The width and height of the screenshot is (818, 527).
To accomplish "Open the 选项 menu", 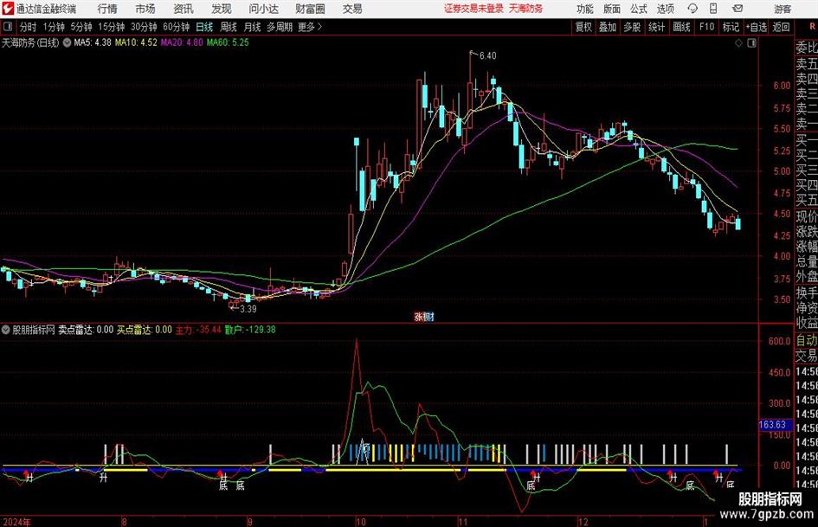I will (x=665, y=9).
